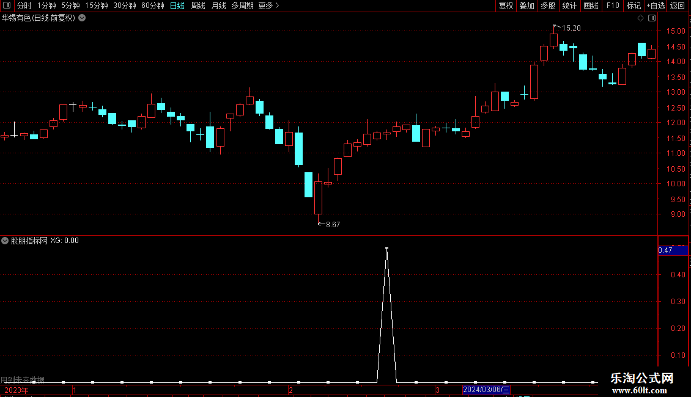
Task: Click the 复权 button
Action: point(506,5)
